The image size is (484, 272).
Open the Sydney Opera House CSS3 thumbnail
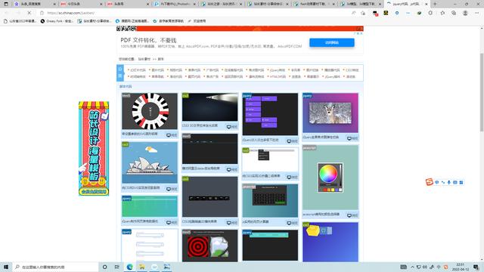pos(150,162)
